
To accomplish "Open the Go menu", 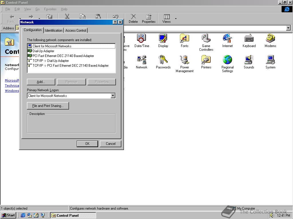I will (37, 9).
